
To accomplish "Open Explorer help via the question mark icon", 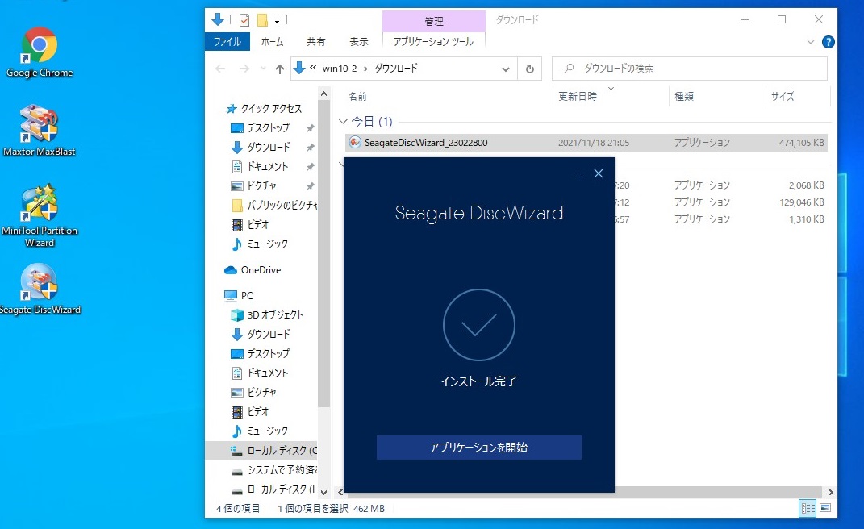I will [x=828, y=42].
